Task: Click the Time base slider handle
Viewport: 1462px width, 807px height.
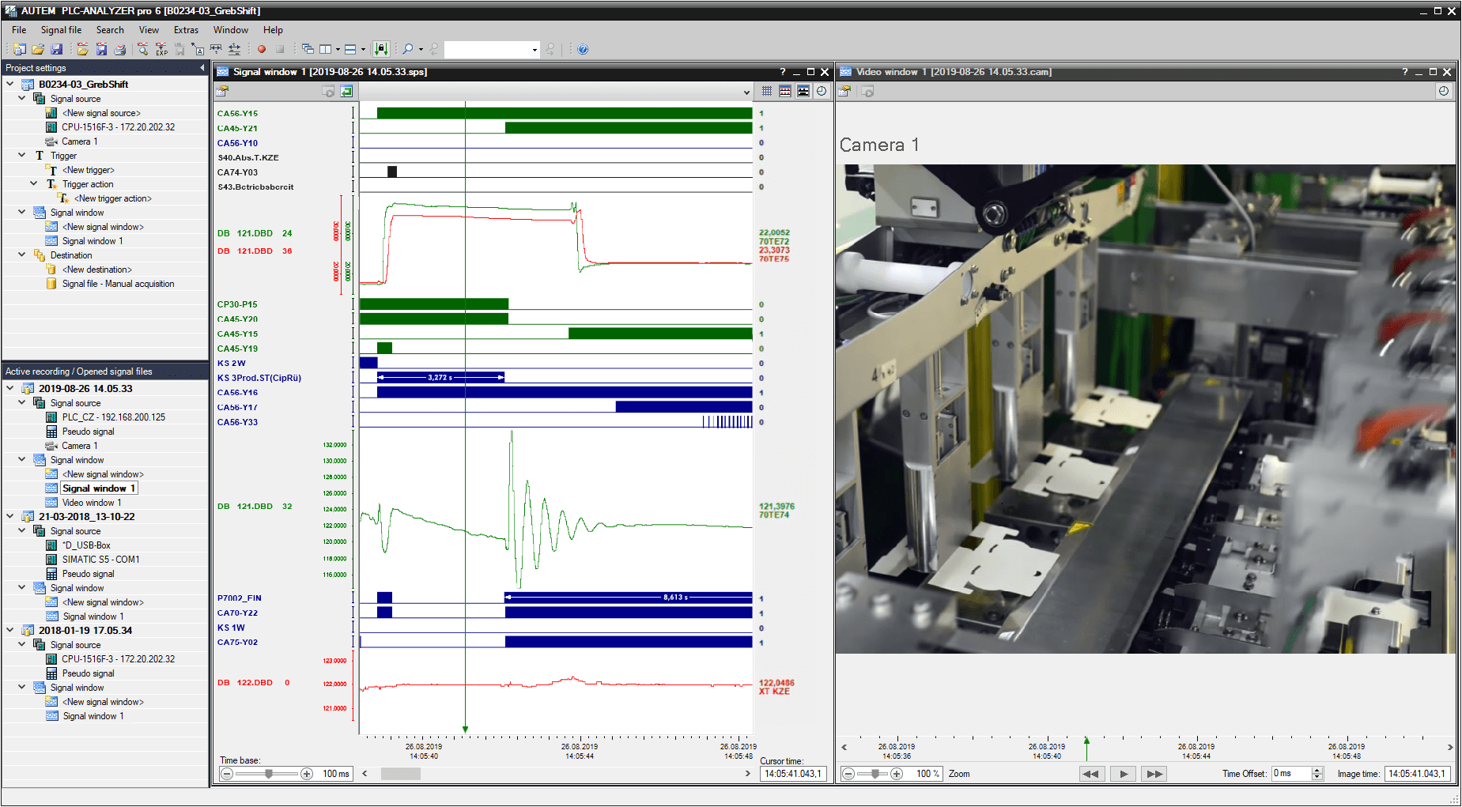Action: tap(269, 774)
